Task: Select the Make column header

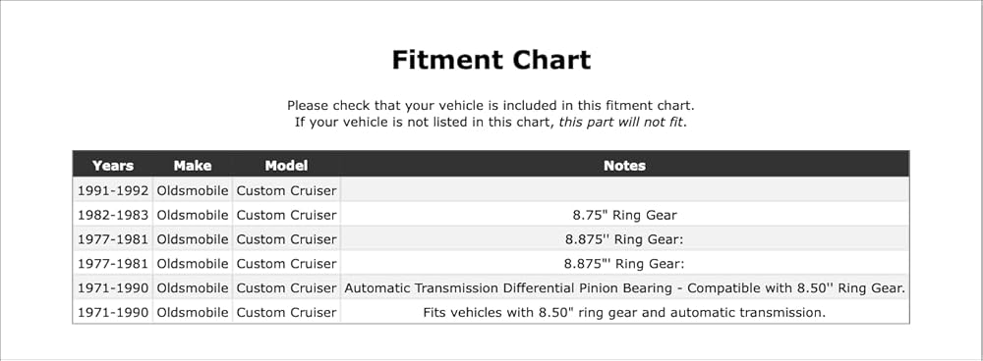Action: tap(193, 166)
